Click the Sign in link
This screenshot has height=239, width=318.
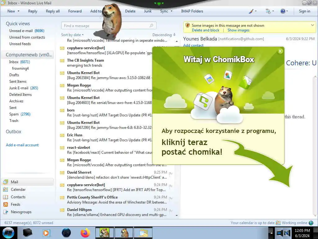(x=304, y=11)
